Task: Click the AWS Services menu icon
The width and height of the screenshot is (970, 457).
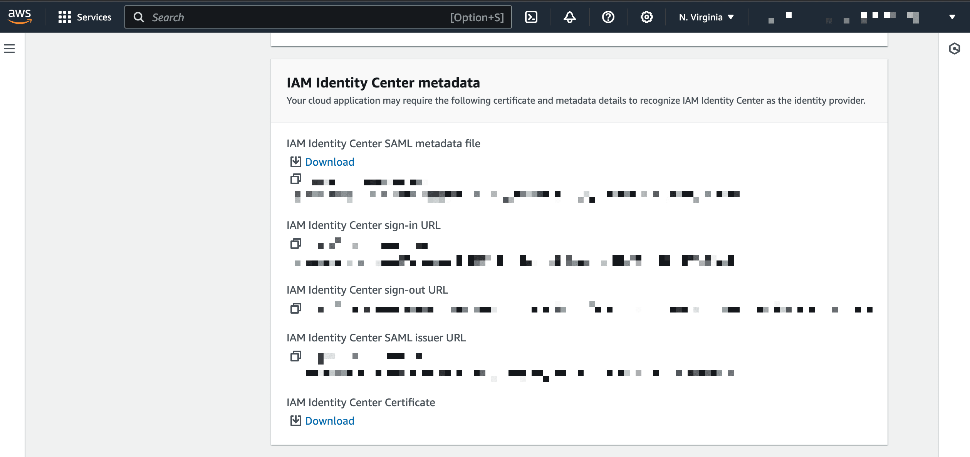Action: pos(64,17)
